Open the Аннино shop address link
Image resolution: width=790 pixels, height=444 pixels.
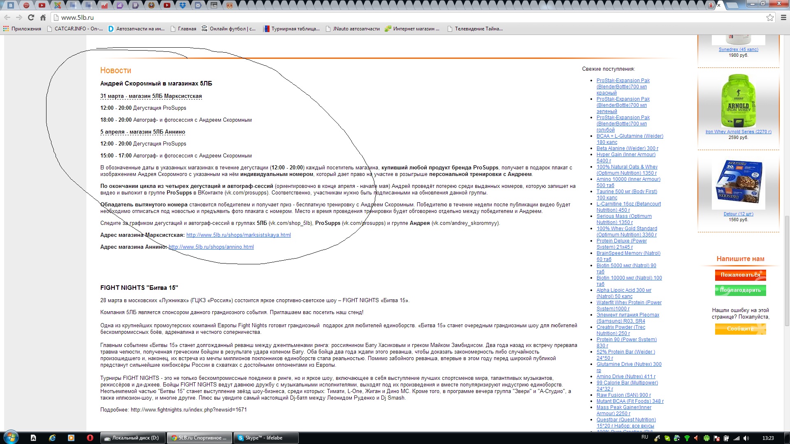pyautogui.click(x=211, y=247)
